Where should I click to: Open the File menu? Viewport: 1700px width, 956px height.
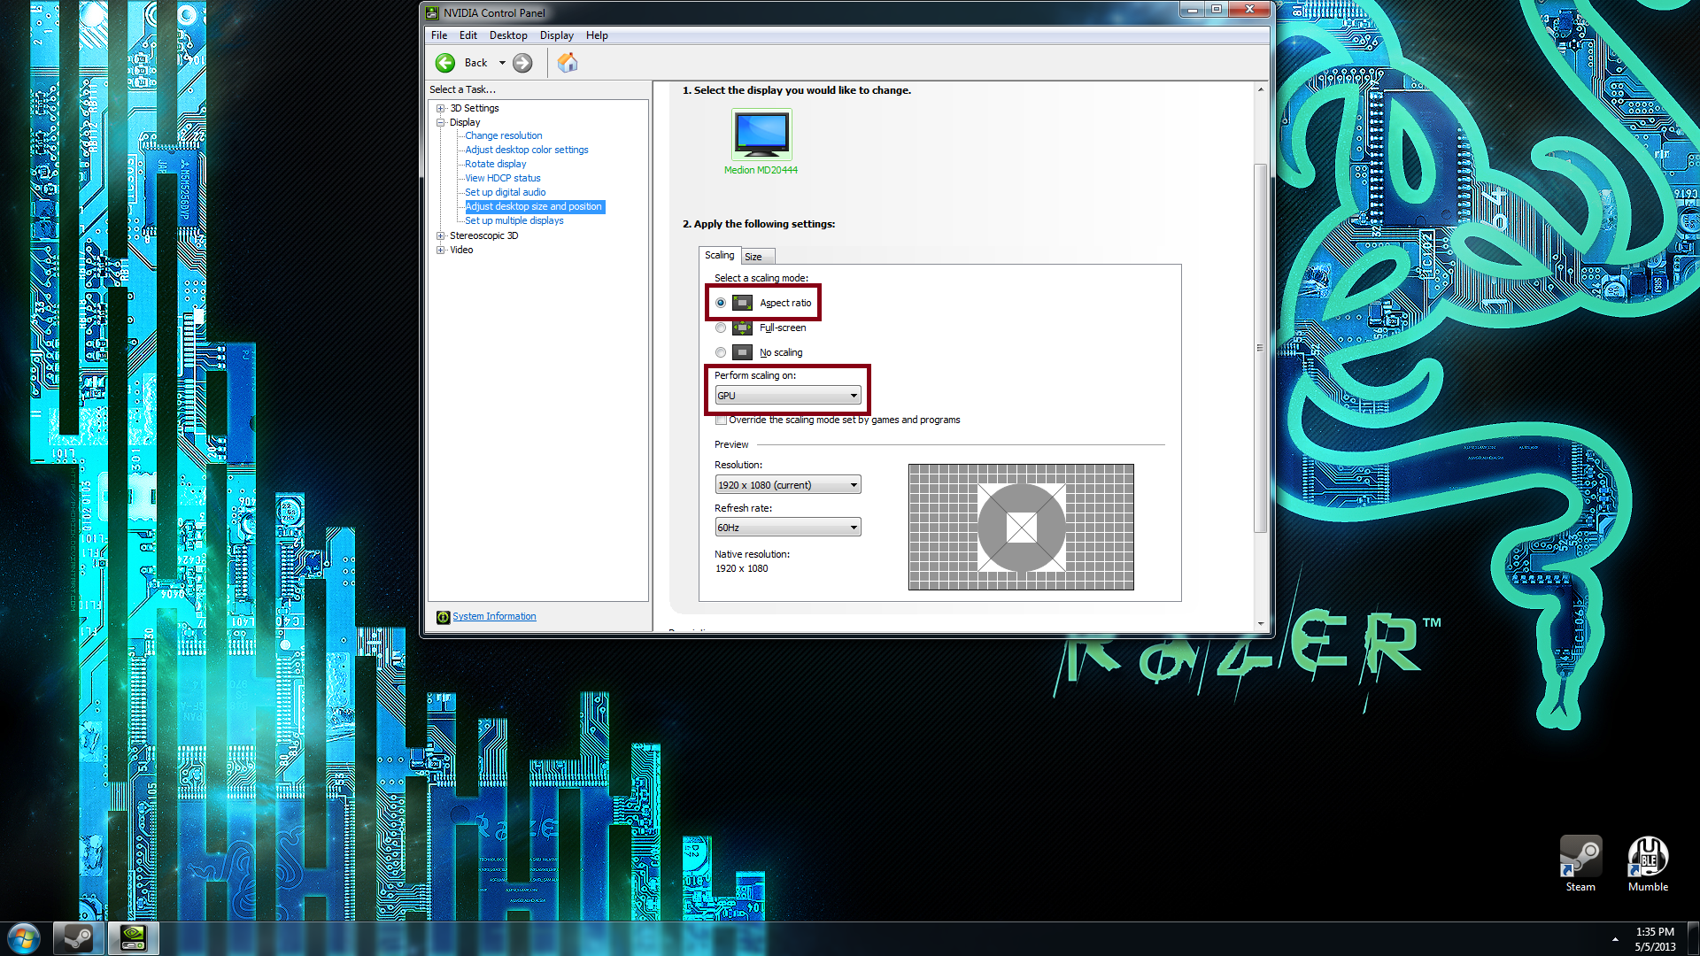tap(439, 35)
